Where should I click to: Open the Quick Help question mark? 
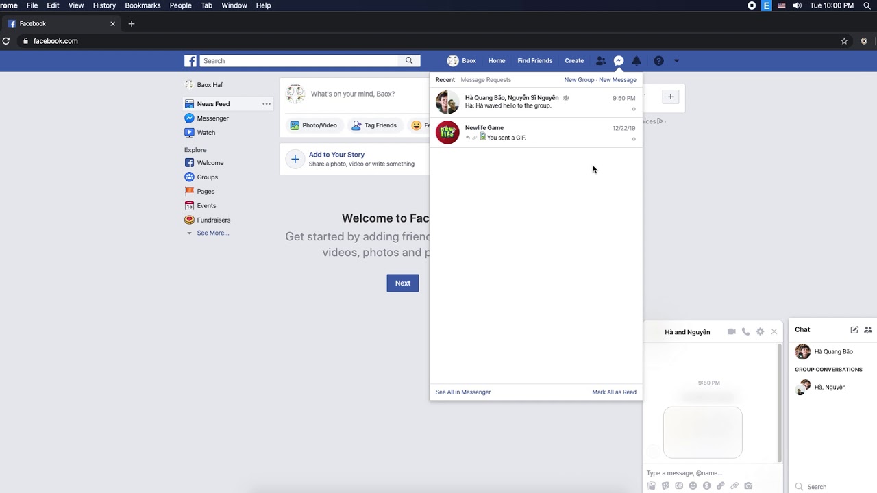pyautogui.click(x=658, y=61)
